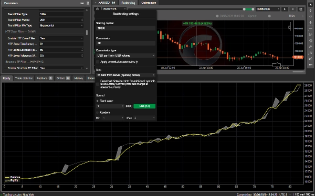Image resolution: width=315 pixels, height=196 pixels.
Task: Open the Enable HTF Zone Filter dropdown
Action: pyautogui.click(x=61, y=38)
